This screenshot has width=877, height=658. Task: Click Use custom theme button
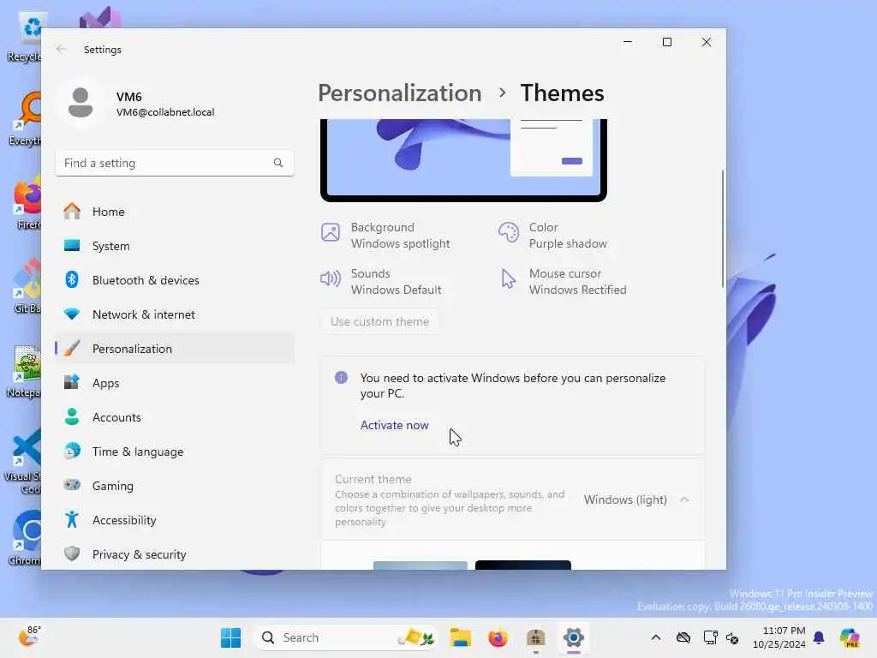(x=379, y=322)
